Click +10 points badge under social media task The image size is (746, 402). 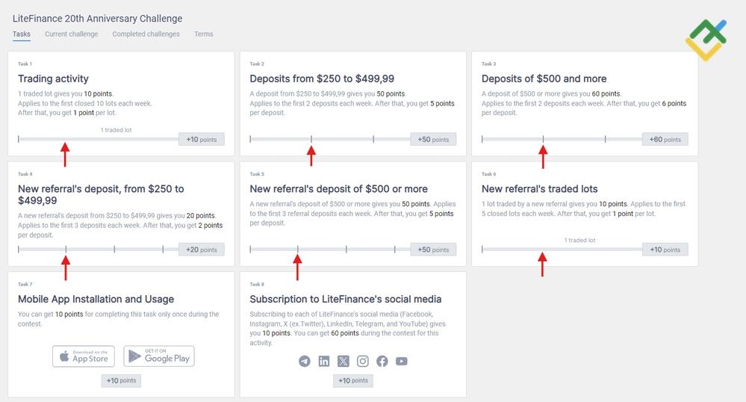click(353, 380)
